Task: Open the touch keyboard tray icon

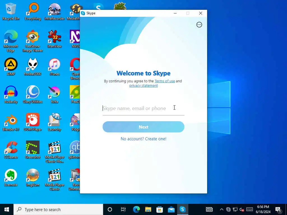Action: [249, 209]
